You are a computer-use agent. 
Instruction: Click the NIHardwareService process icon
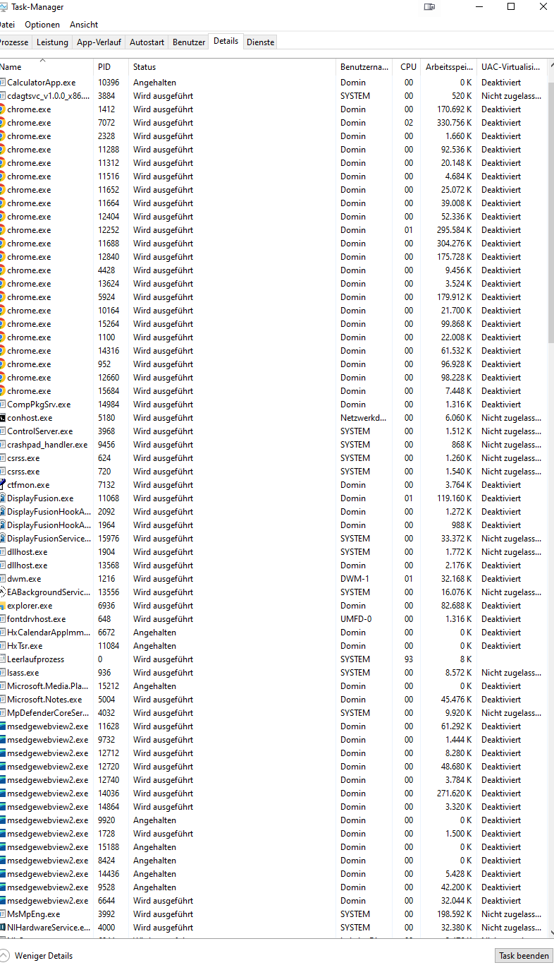coord(2,928)
